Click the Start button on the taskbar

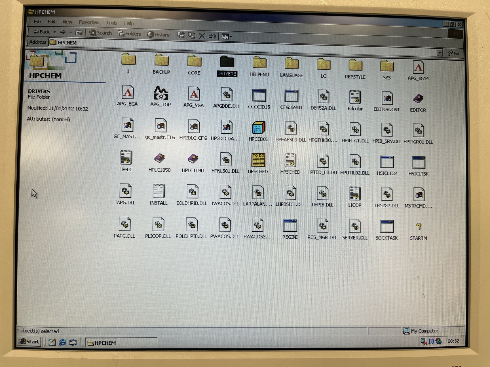click(x=30, y=342)
